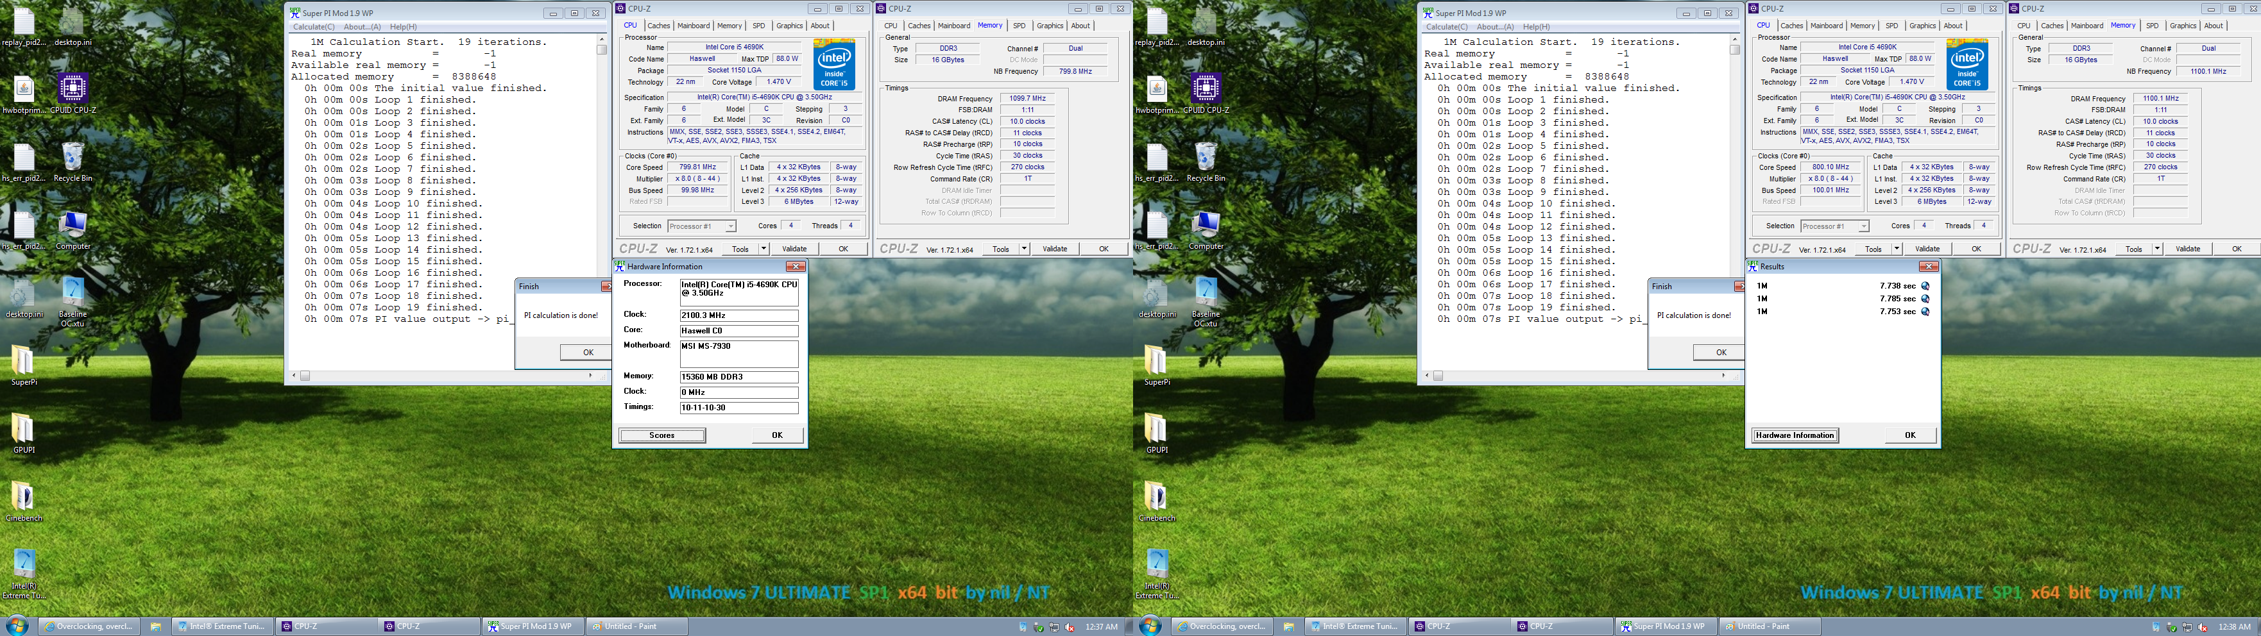Click Core field reading Haswell C0
2261x636 pixels.
click(739, 331)
